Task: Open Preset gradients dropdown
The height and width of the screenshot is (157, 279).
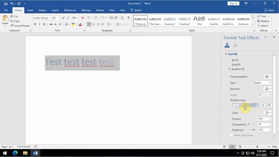Action: click(x=267, y=77)
